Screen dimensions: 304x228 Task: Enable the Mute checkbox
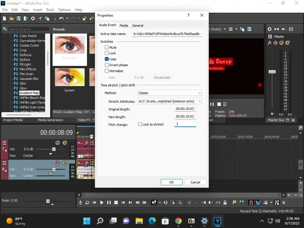(x=107, y=47)
